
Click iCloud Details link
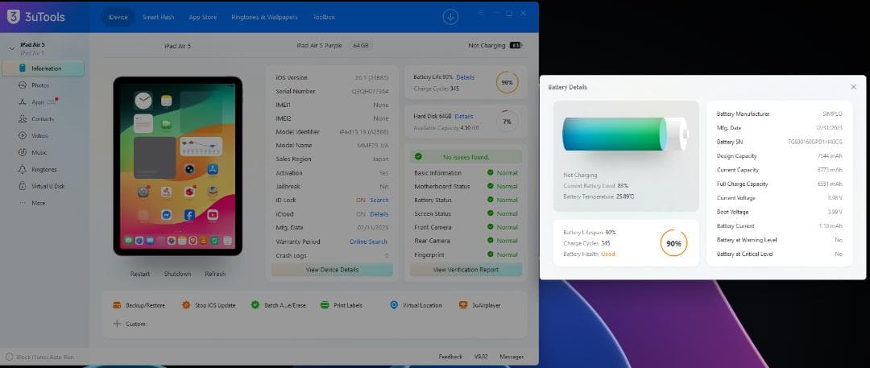[x=379, y=214]
